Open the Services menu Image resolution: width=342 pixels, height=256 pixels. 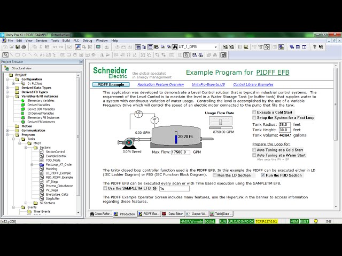pos(42,41)
